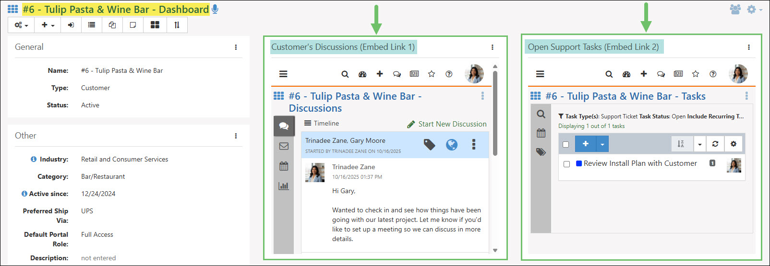Open kebab menu beside Discussions page title
Image resolution: width=770 pixels, height=266 pixels.
click(482, 96)
